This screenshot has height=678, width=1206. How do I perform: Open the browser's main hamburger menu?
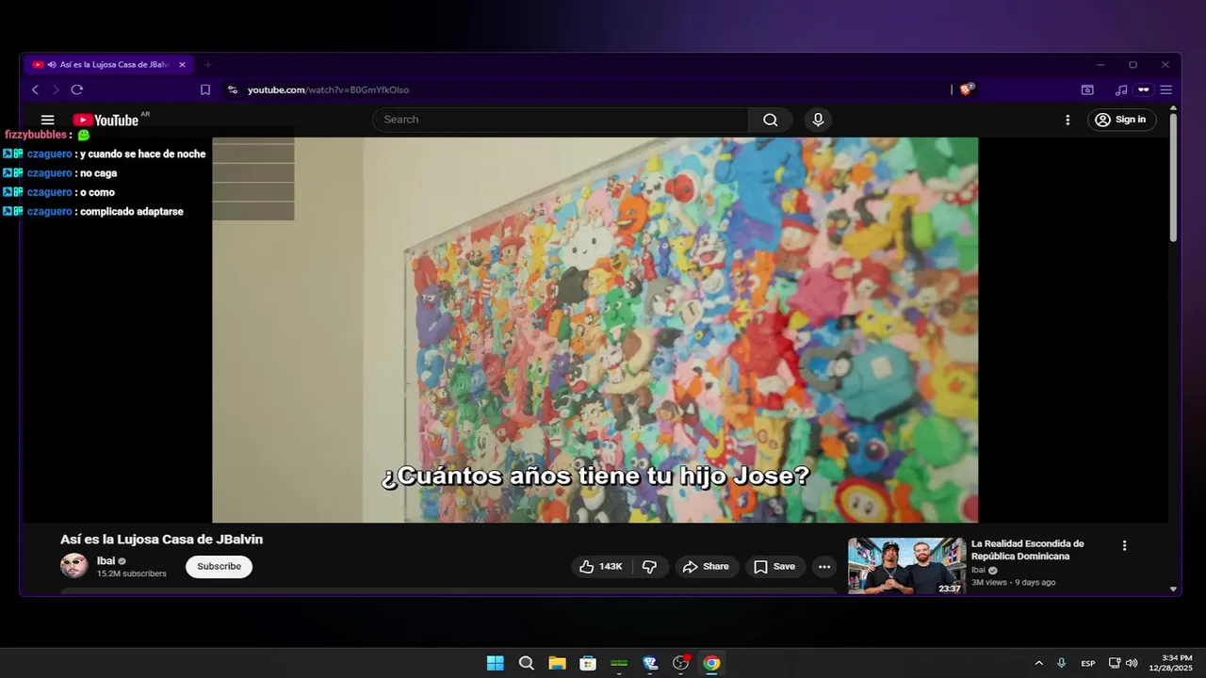pyautogui.click(x=1166, y=89)
